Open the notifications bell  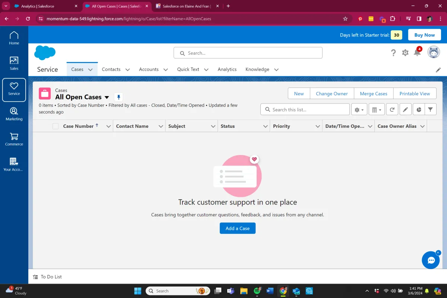pos(418,52)
